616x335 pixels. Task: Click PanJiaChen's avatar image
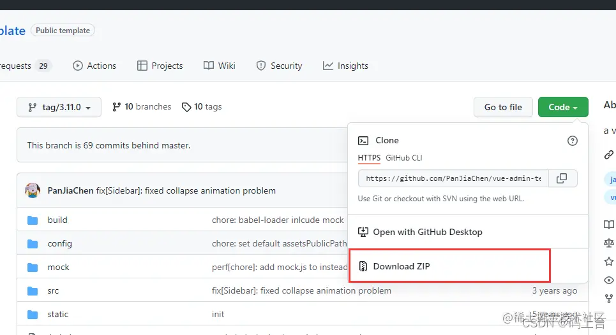coord(33,190)
